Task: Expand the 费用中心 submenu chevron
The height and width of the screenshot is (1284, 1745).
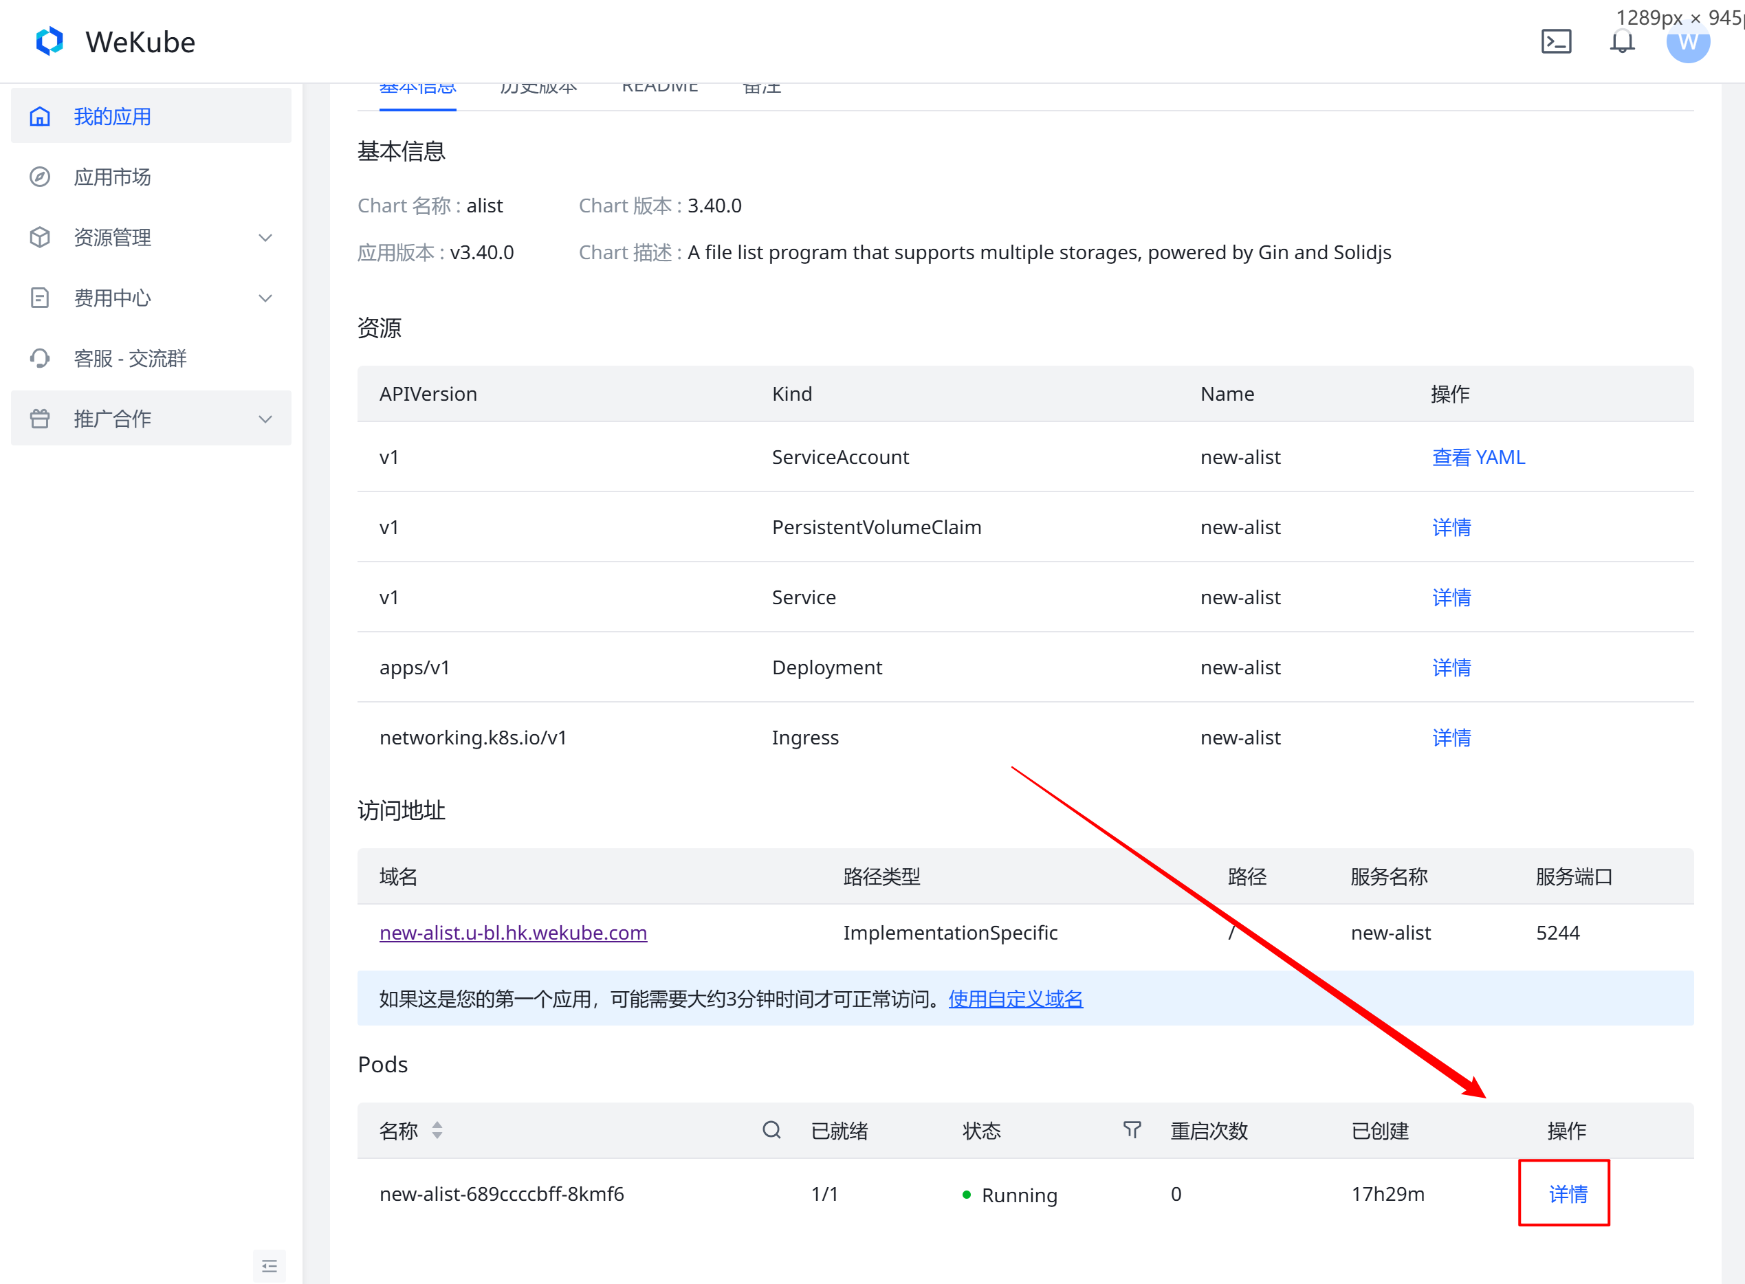Action: [x=265, y=298]
